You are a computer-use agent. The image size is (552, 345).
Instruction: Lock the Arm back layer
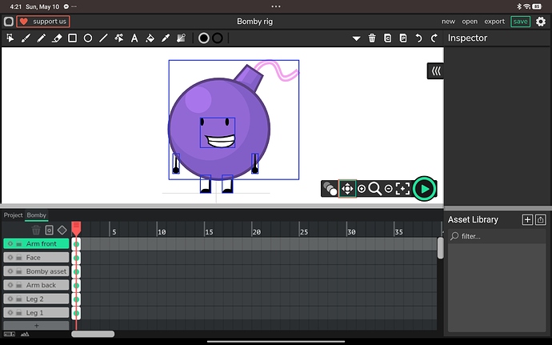[19, 285]
